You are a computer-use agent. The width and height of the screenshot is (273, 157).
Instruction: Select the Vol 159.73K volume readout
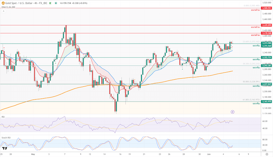(x=65, y=3)
